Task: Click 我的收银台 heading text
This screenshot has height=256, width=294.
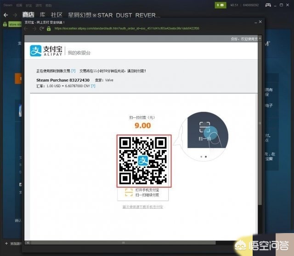Action: [79, 53]
